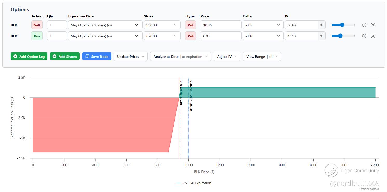Open the -0.28 delta dropdown

click(263, 25)
